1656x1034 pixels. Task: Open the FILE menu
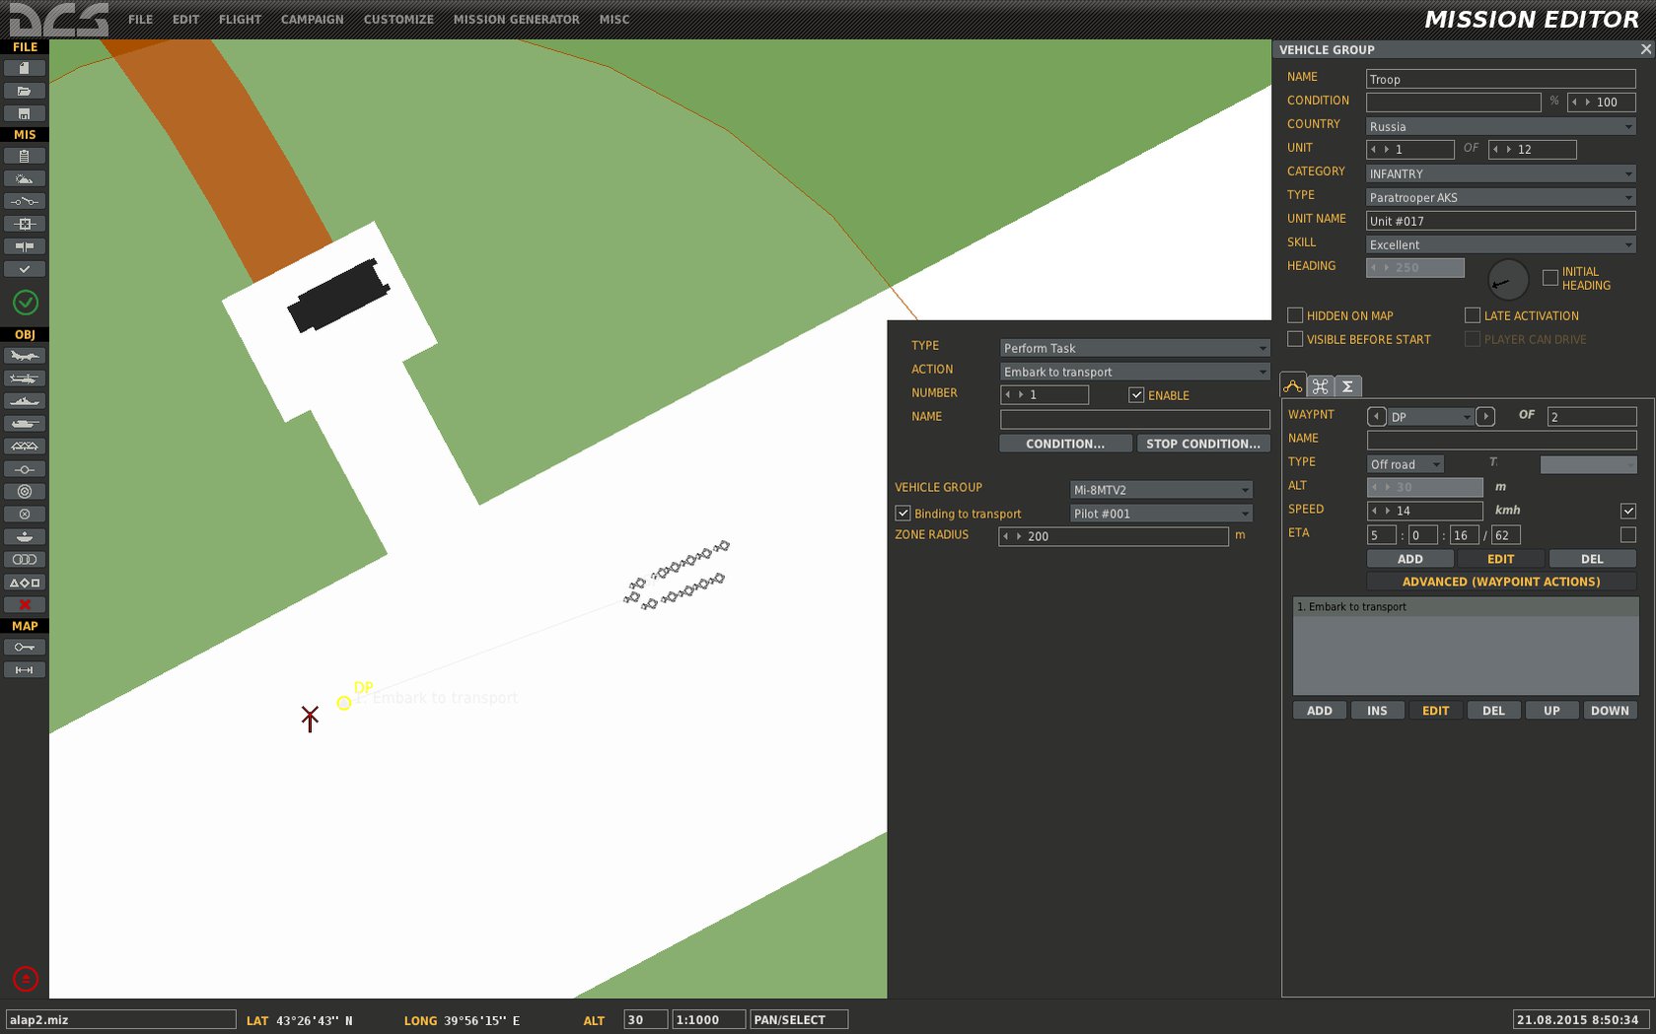tap(140, 20)
